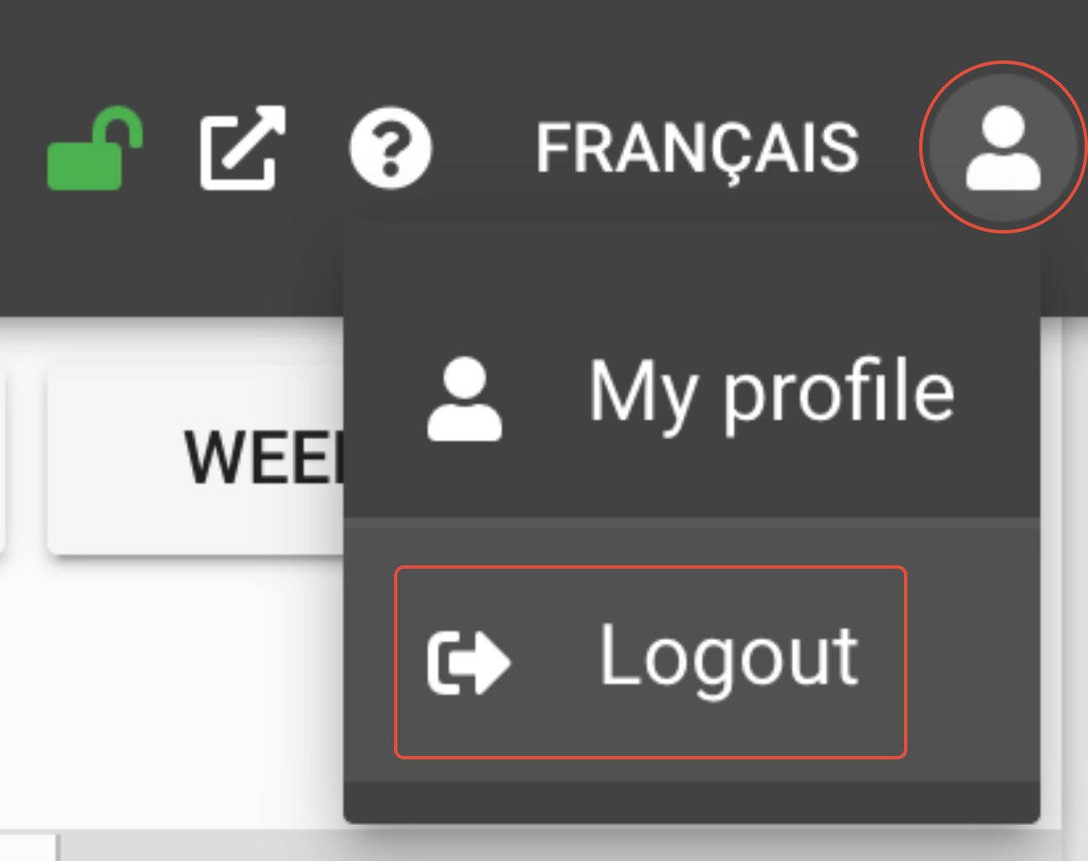This screenshot has height=861, width=1088.
Task: Click the dropdown's bottom padding under Logout
Action: pos(691,802)
